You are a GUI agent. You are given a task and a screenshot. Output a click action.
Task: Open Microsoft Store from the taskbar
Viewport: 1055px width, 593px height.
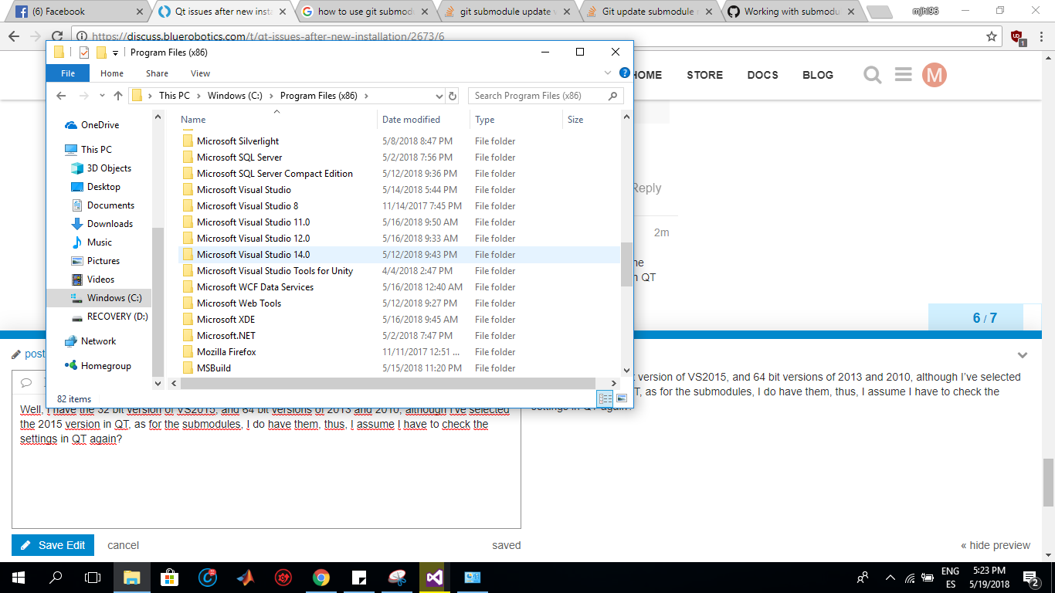point(169,578)
